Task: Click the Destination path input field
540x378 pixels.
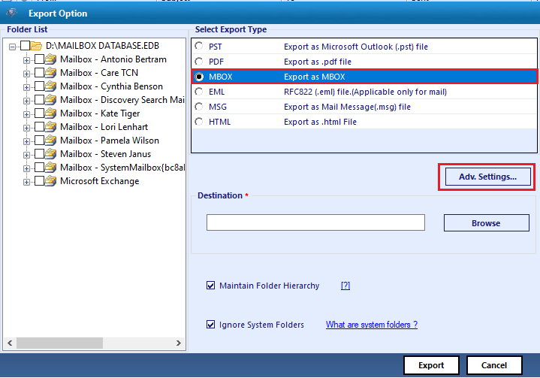Action: coord(315,222)
